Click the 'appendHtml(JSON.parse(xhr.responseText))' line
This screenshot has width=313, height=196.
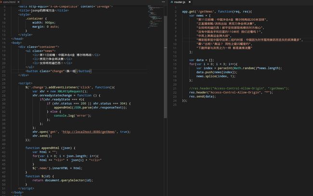pos(91,107)
